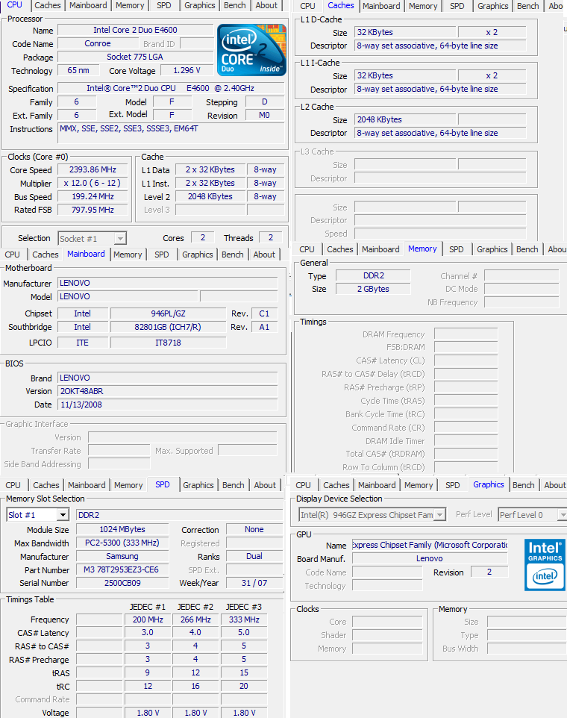Click the Max Bandwidth value PC2-5300 (333 MHz)
Image resolution: width=567 pixels, height=718 pixels.
coord(122,543)
